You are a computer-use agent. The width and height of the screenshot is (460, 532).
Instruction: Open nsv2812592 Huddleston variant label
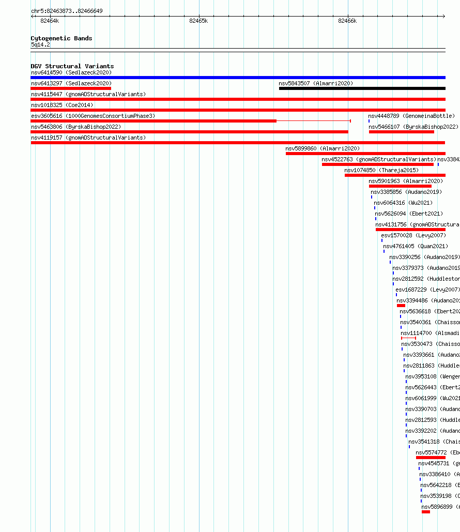coord(426,279)
